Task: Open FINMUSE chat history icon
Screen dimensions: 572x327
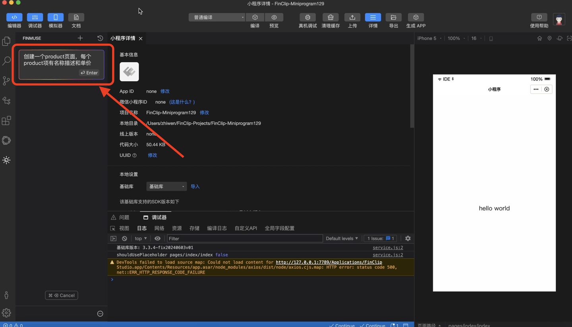Action: (100, 38)
